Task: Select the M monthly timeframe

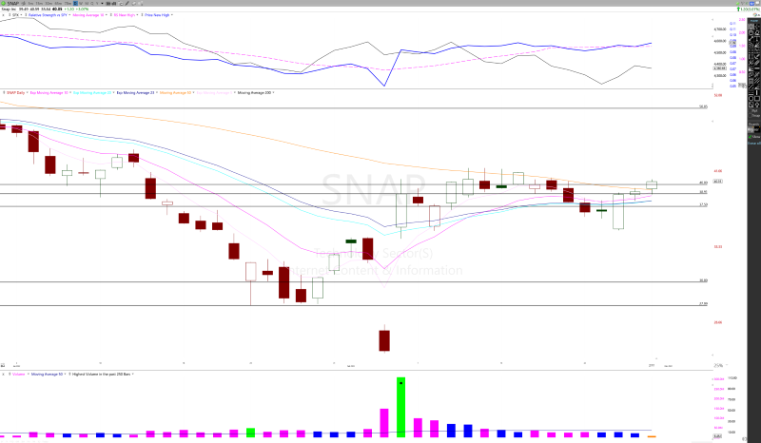Action: (87, 4)
